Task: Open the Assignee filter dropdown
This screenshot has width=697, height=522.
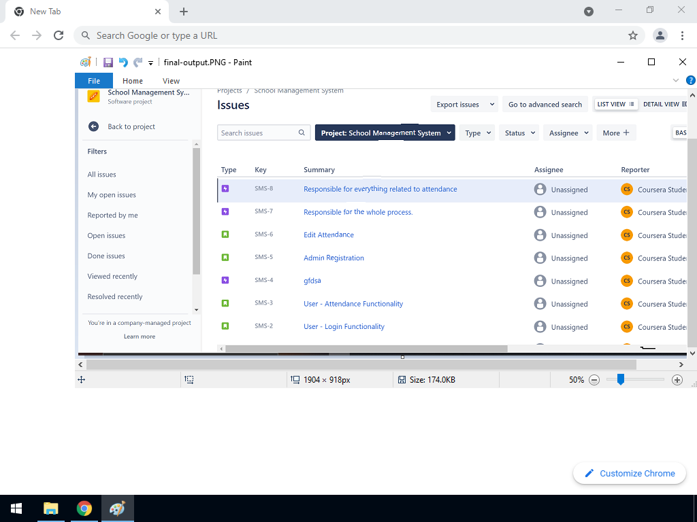Action: pyautogui.click(x=568, y=133)
